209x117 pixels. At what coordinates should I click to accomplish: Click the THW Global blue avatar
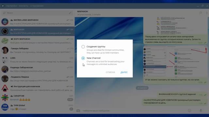pos(5,107)
